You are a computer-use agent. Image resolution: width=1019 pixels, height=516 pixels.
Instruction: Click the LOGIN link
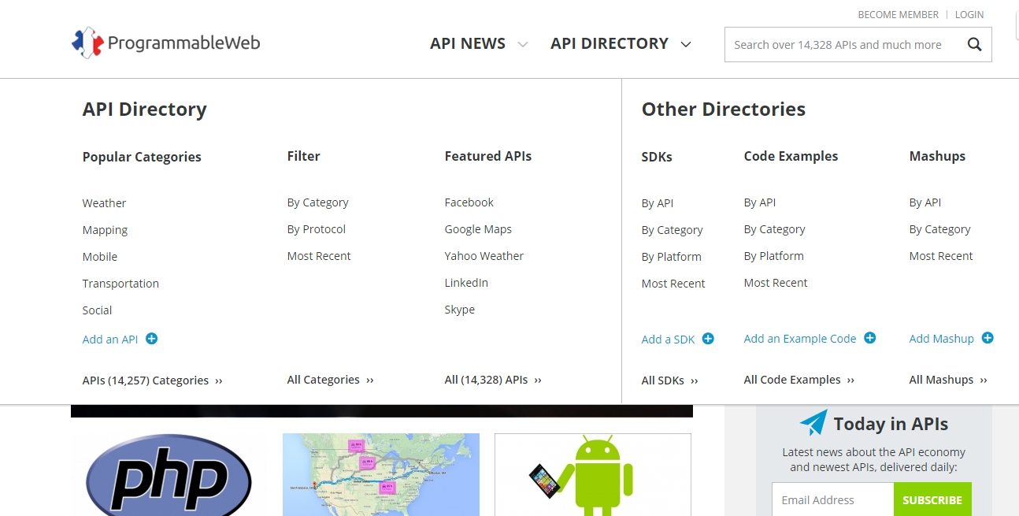[969, 15]
